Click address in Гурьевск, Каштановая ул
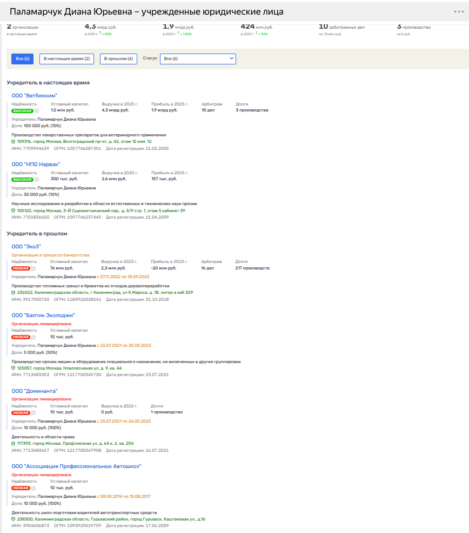The height and width of the screenshot is (533, 469). (x=111, y=519)
